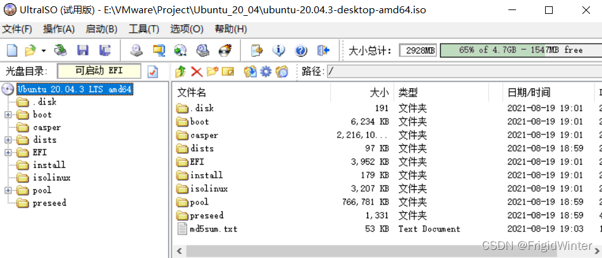Viewport: 602px width, 258px height.
Task: Click the blue information bubble icon
Action: (x=278, y=50)
